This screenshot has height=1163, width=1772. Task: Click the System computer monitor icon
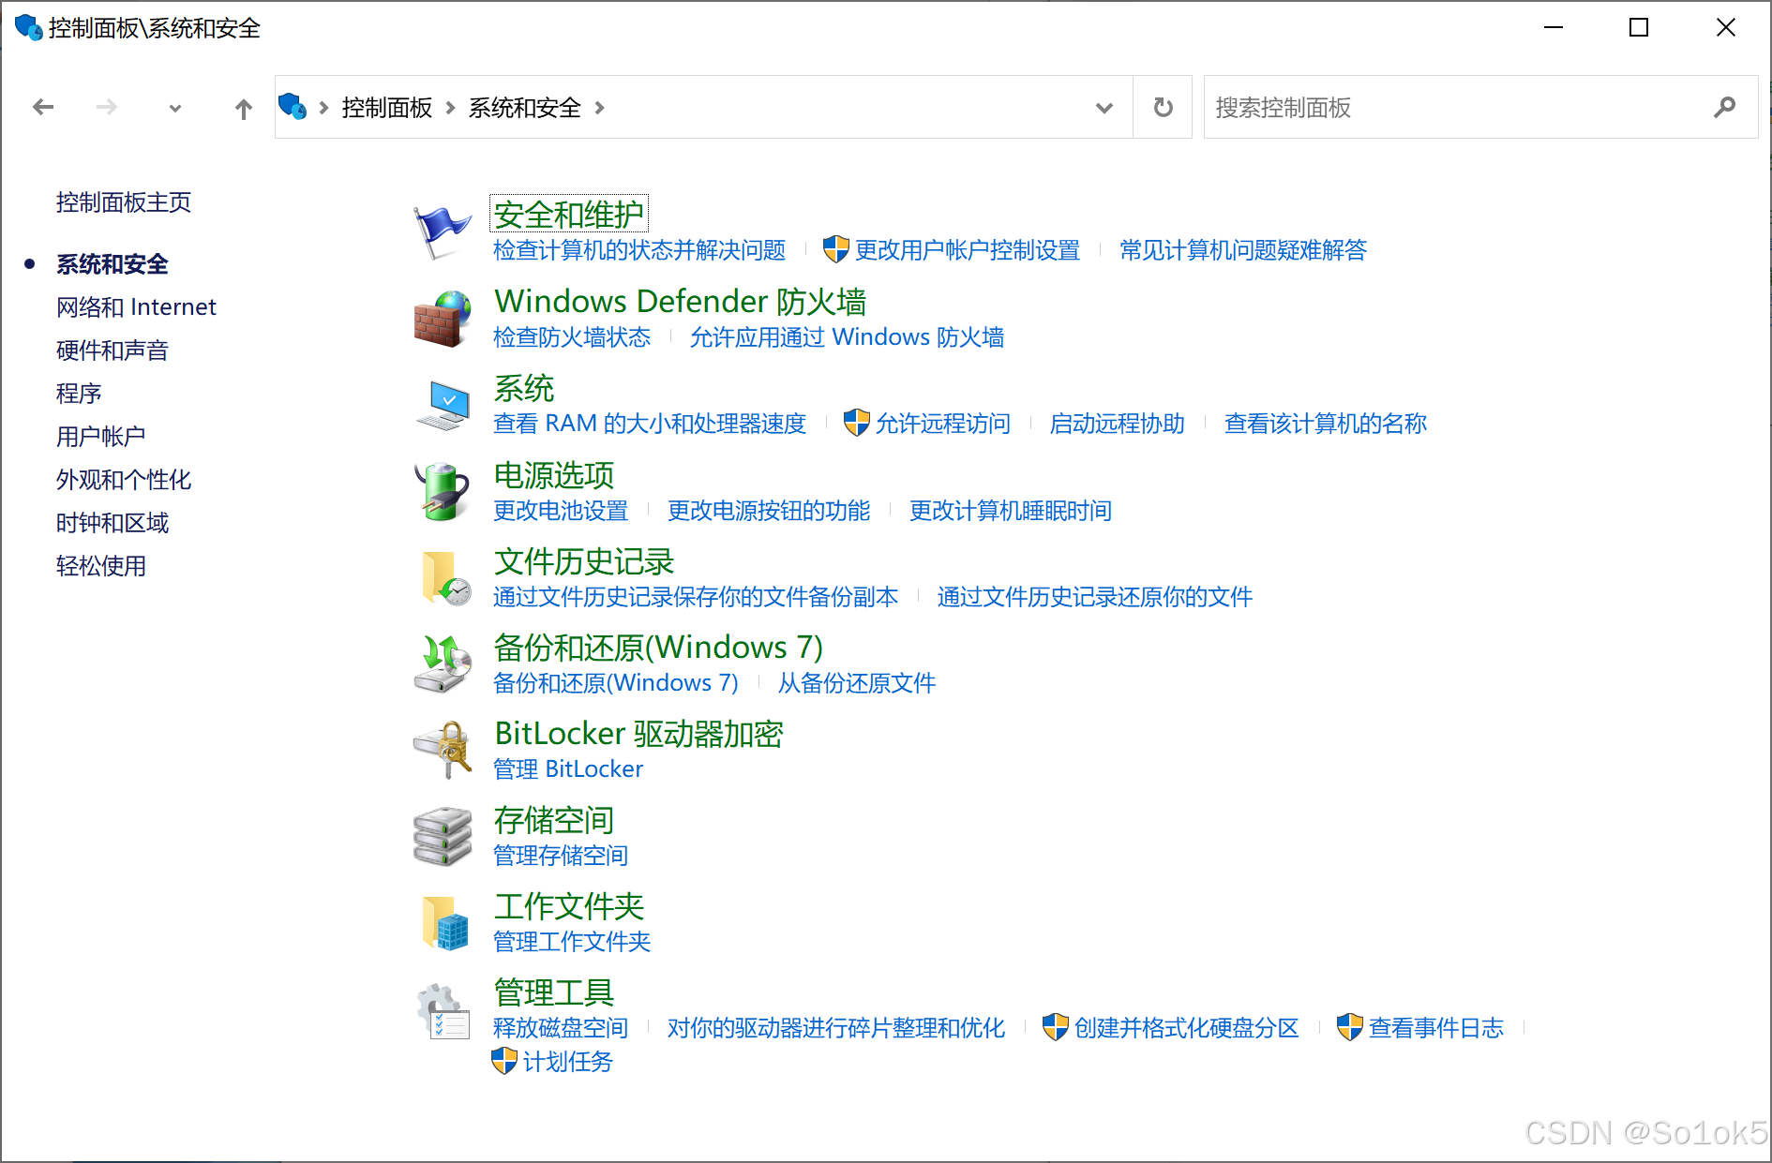coord(443,406)
